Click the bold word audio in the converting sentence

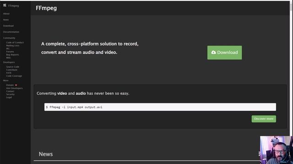[x=81, y=93]
